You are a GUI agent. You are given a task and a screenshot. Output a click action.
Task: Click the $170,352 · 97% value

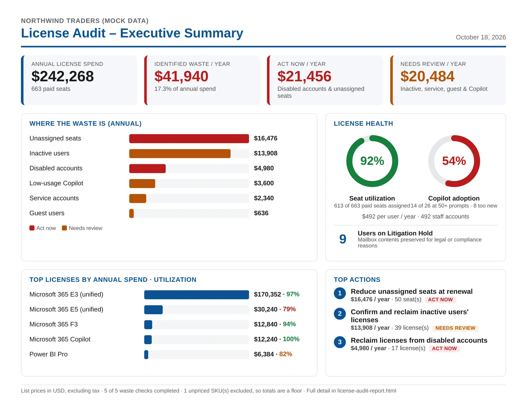[276, 294]
